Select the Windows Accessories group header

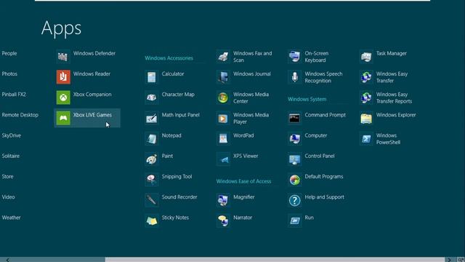(169, 58)
